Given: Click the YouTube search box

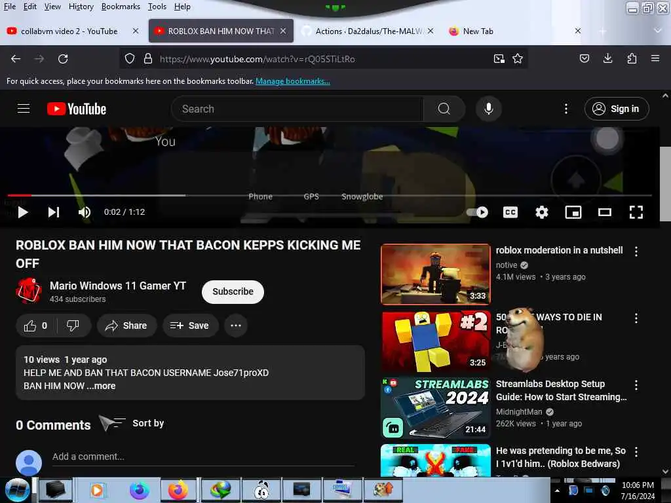Looking at the screenshot, I should [297, 109].
